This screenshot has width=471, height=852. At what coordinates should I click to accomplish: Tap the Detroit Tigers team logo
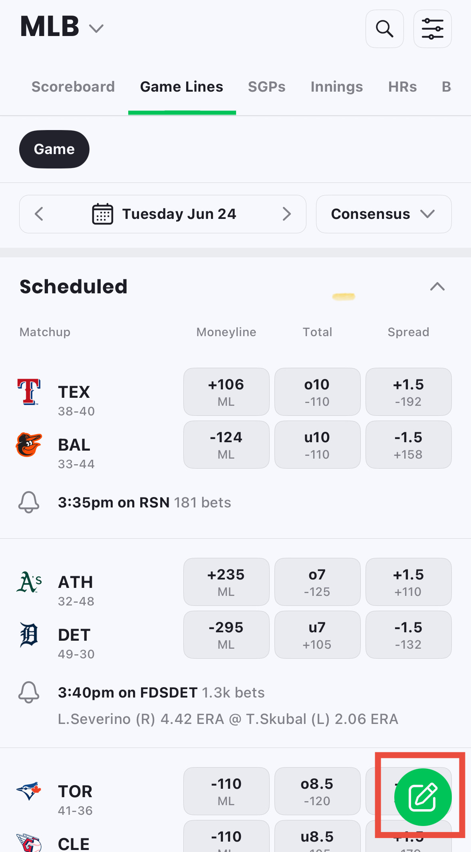29,635
